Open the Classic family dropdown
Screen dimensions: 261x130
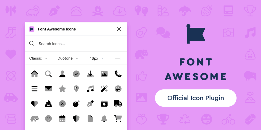pyautogui.click(x=38, y=58)
